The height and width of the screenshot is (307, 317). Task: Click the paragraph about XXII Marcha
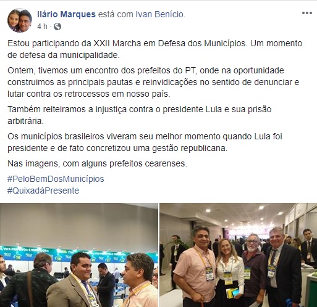[154, 49]
